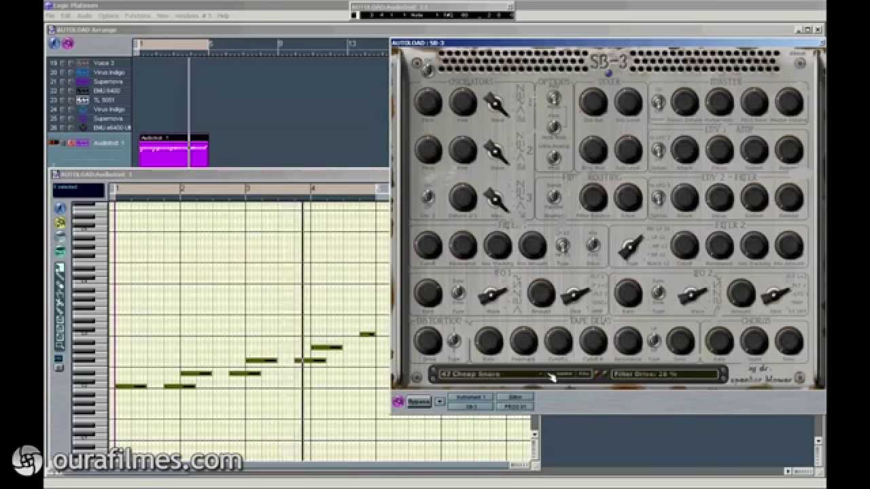870x489 pixels.
Task: Open the Edit menu
Action: pos(65,16)
